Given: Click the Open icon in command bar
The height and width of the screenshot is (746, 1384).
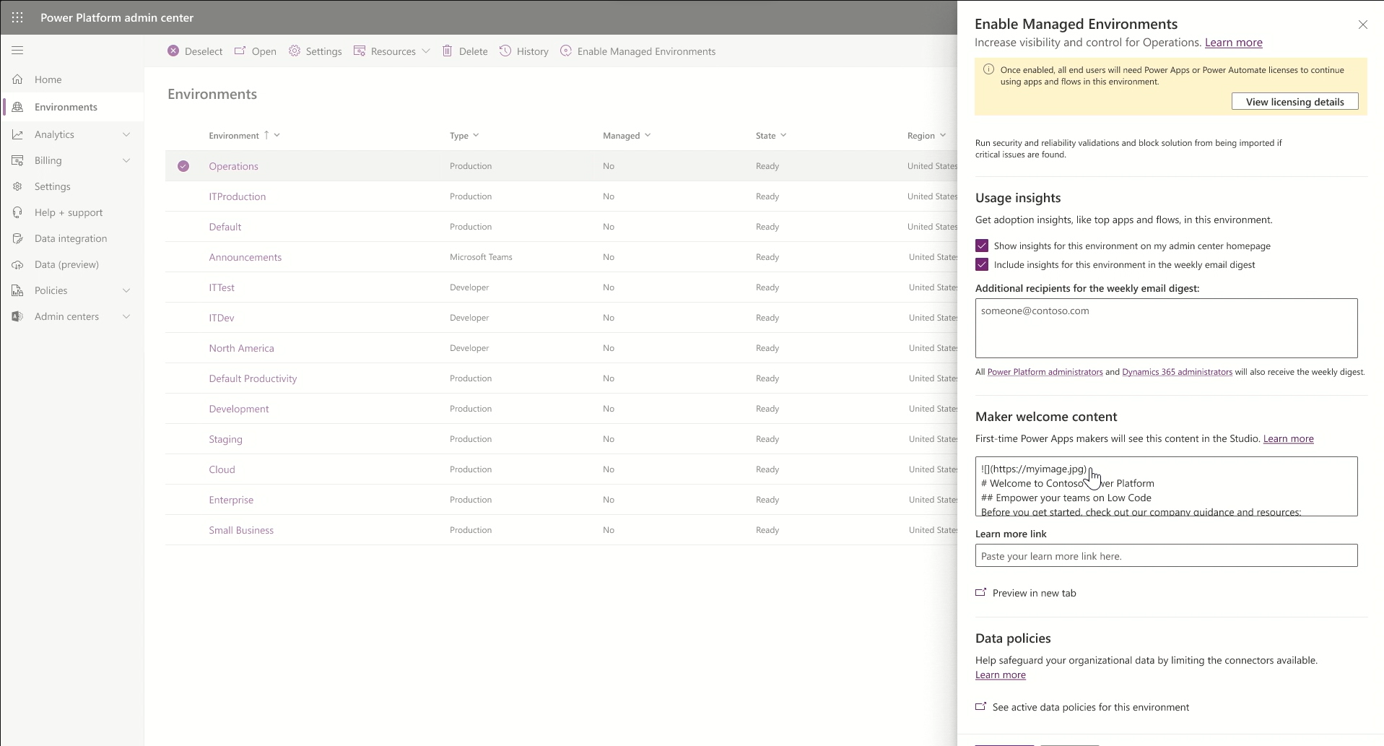Looking at the screenshot, I should [240, 51].
